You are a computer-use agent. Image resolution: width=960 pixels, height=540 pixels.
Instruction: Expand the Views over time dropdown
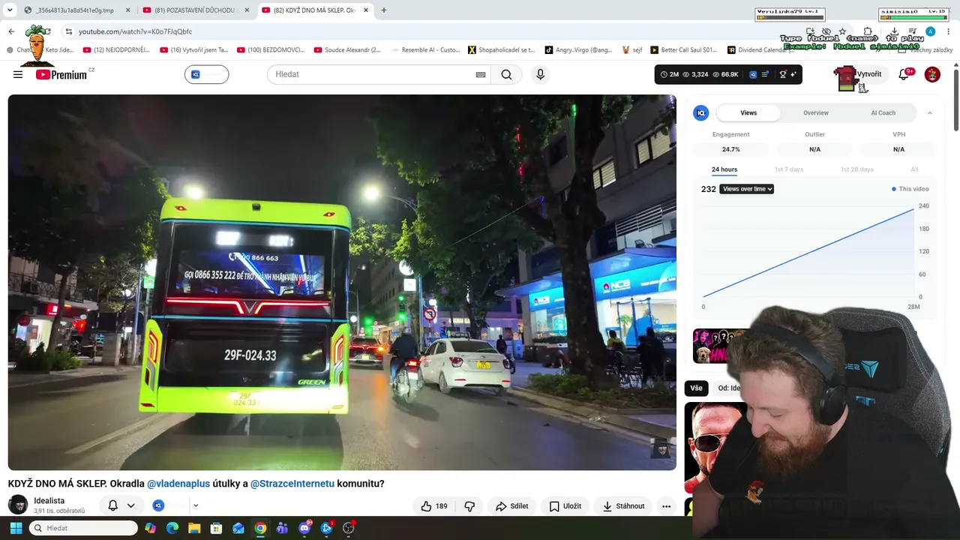pos(746,189)
